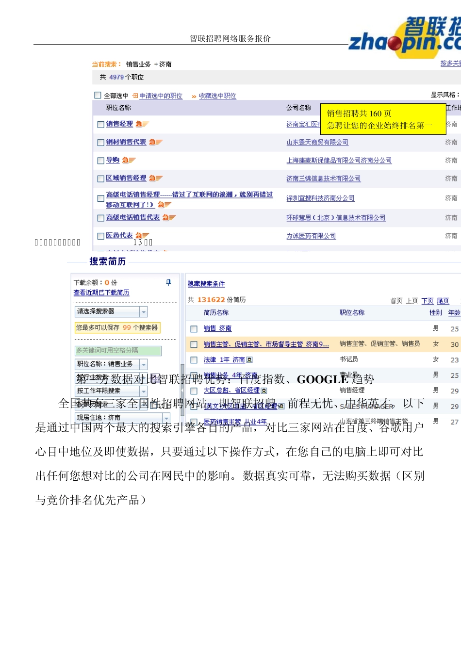
Task: Go to next page via 下页
Action: [428, 301]
